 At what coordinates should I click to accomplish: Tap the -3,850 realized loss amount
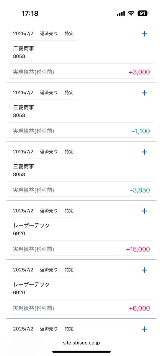coord(140,190)
